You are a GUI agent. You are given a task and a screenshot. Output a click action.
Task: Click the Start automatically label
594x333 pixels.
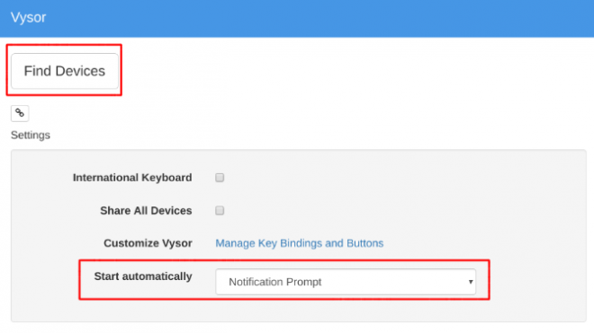click(143, 276)
